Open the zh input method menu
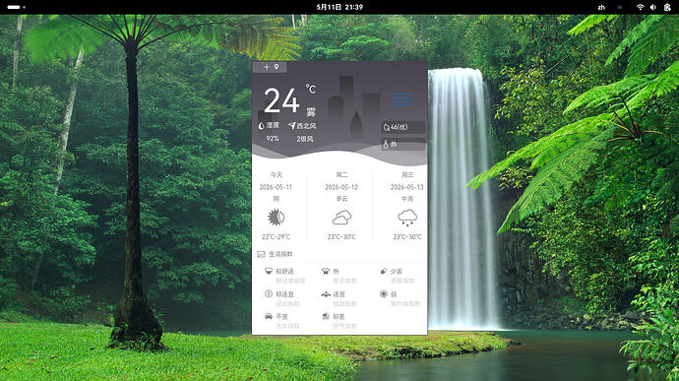679x381 pixels. 601,7
